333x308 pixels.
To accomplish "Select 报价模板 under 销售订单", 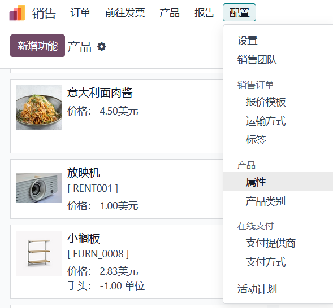I will (x=266, y=102).
